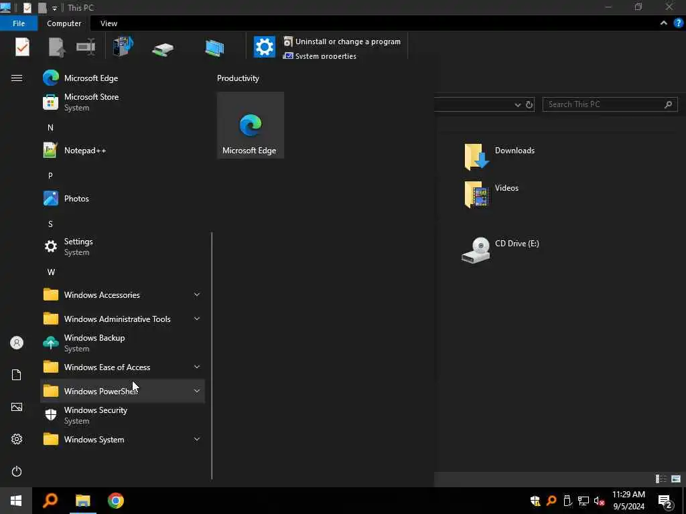Switch File Explorer to details view
686x514 pixels.
click(x=661, y=479)
